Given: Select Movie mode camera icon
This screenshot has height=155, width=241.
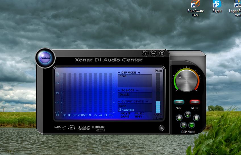Looking at the screenshot, I should pos(196,118).
